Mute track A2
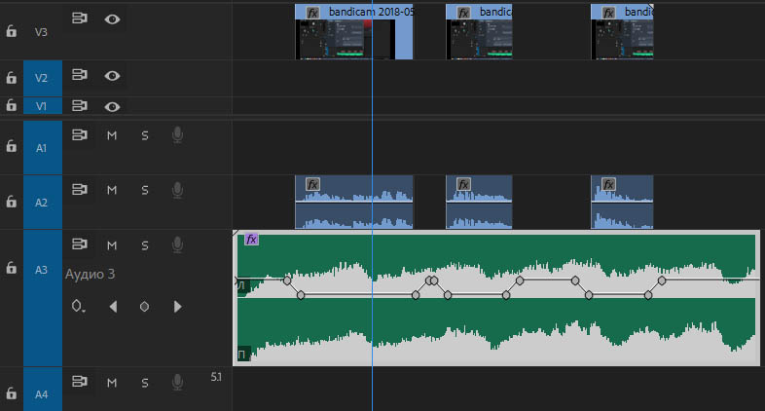 pyautogui.click(x=112, y=190)
